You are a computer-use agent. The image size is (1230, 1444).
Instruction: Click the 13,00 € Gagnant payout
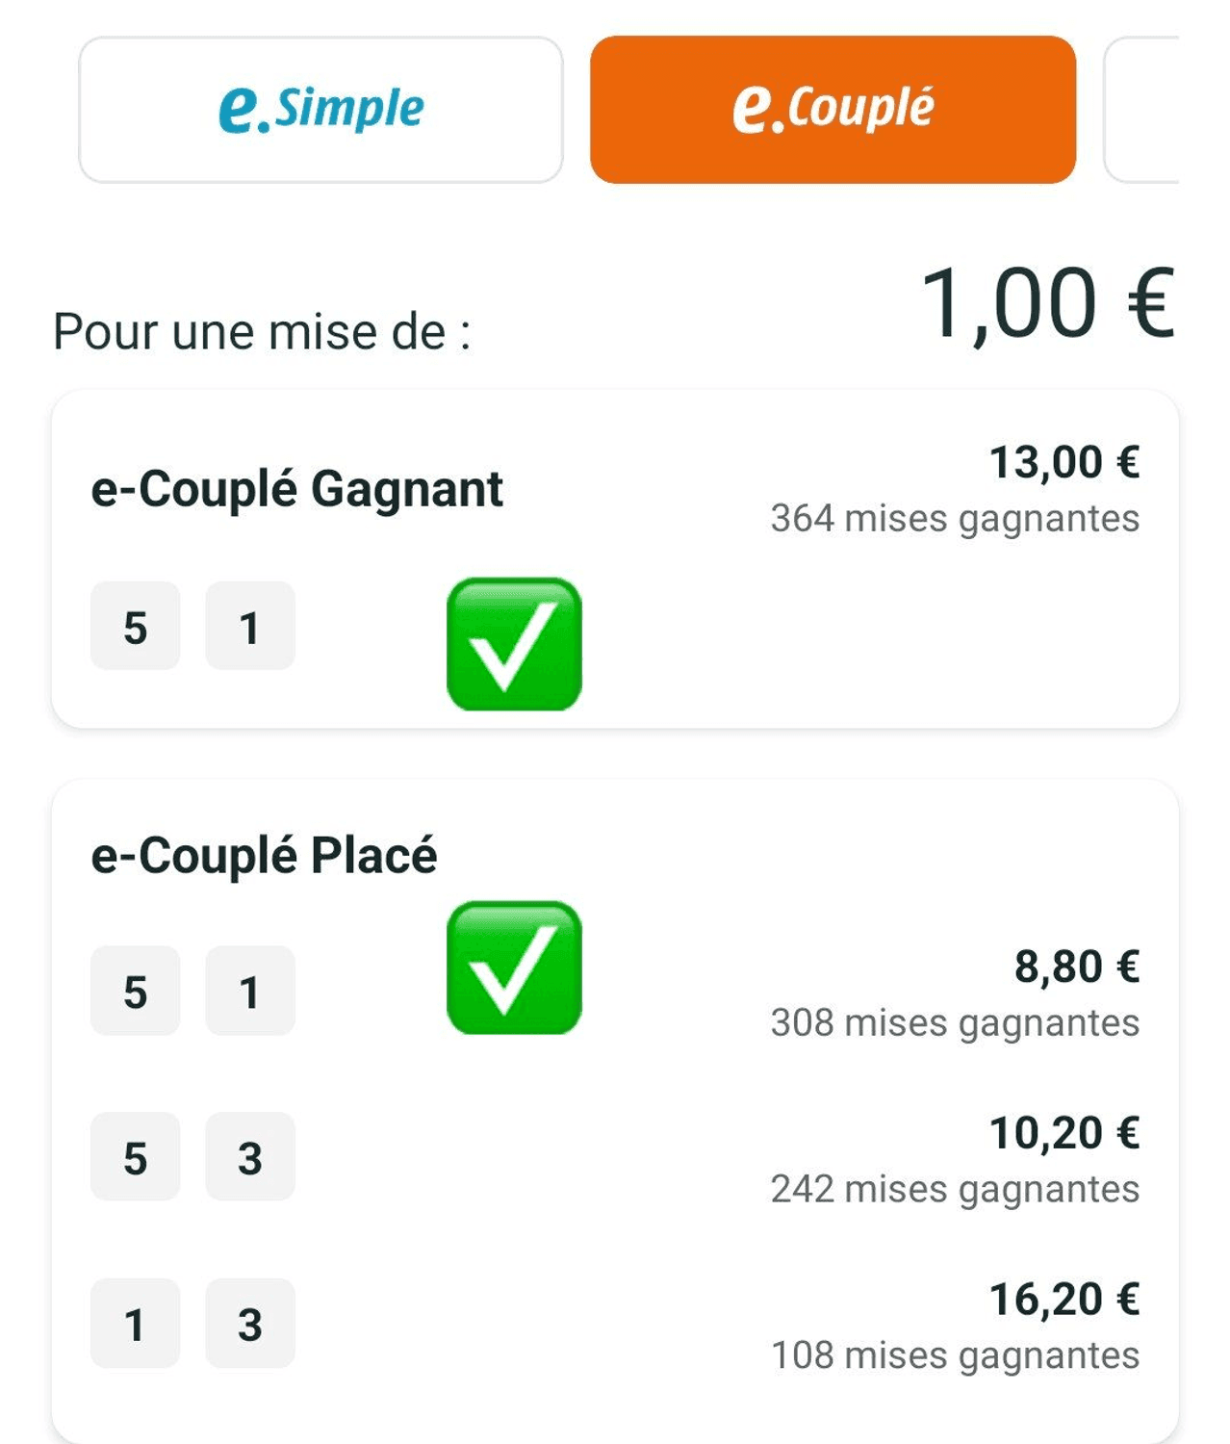(1064, 462)
